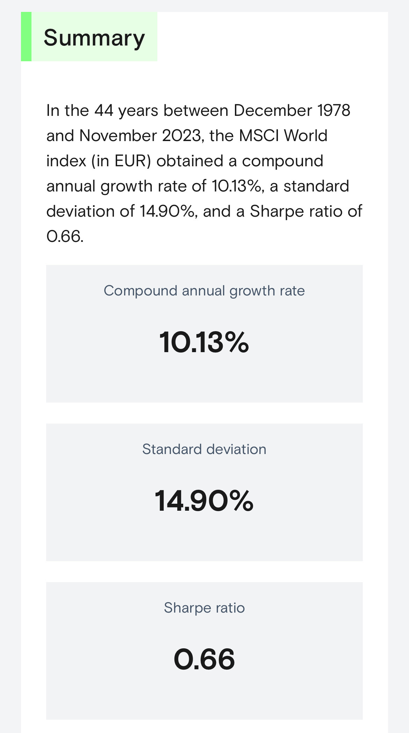Click "14.90%," inside the summary paragraph
Screen dimensions: 409x733
pyautogui.click(x=168, y=211)
